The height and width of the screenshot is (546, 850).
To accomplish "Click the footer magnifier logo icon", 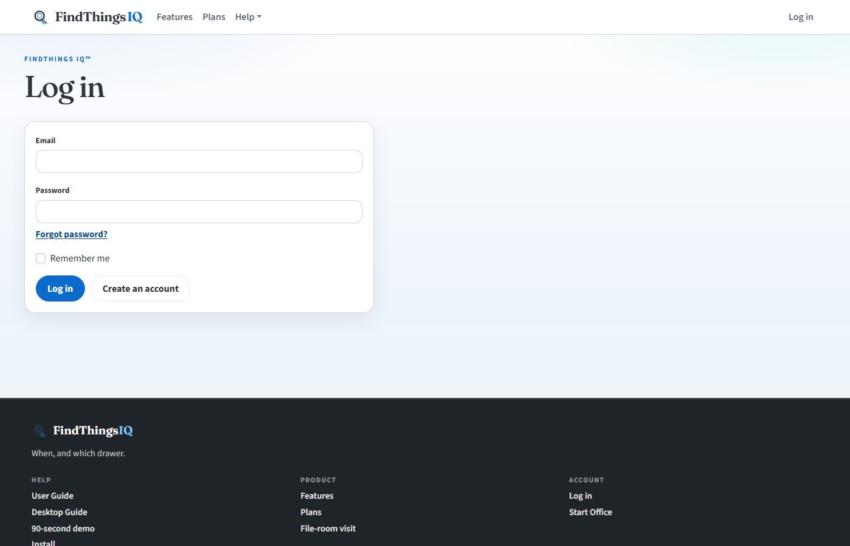I will click(39, 431).
